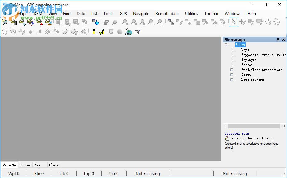287x178 pixels.
Task: Click the yellow GPS receiver icon
Action: tap(93, 32)
